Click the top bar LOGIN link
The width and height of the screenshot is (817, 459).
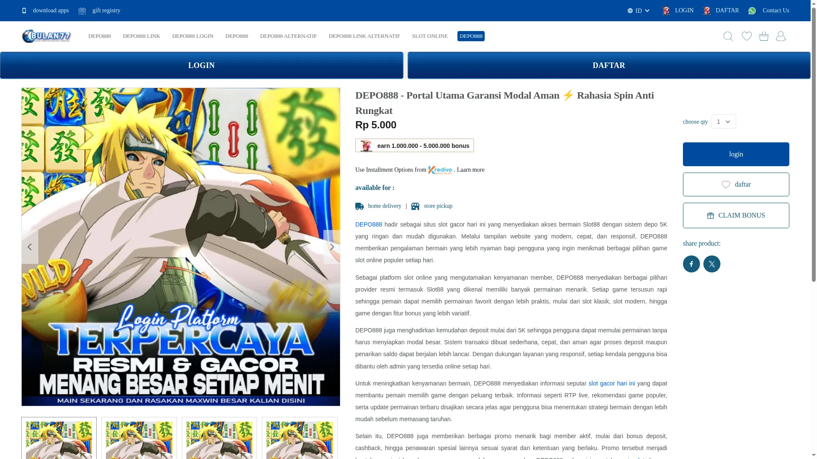point(684,11)
